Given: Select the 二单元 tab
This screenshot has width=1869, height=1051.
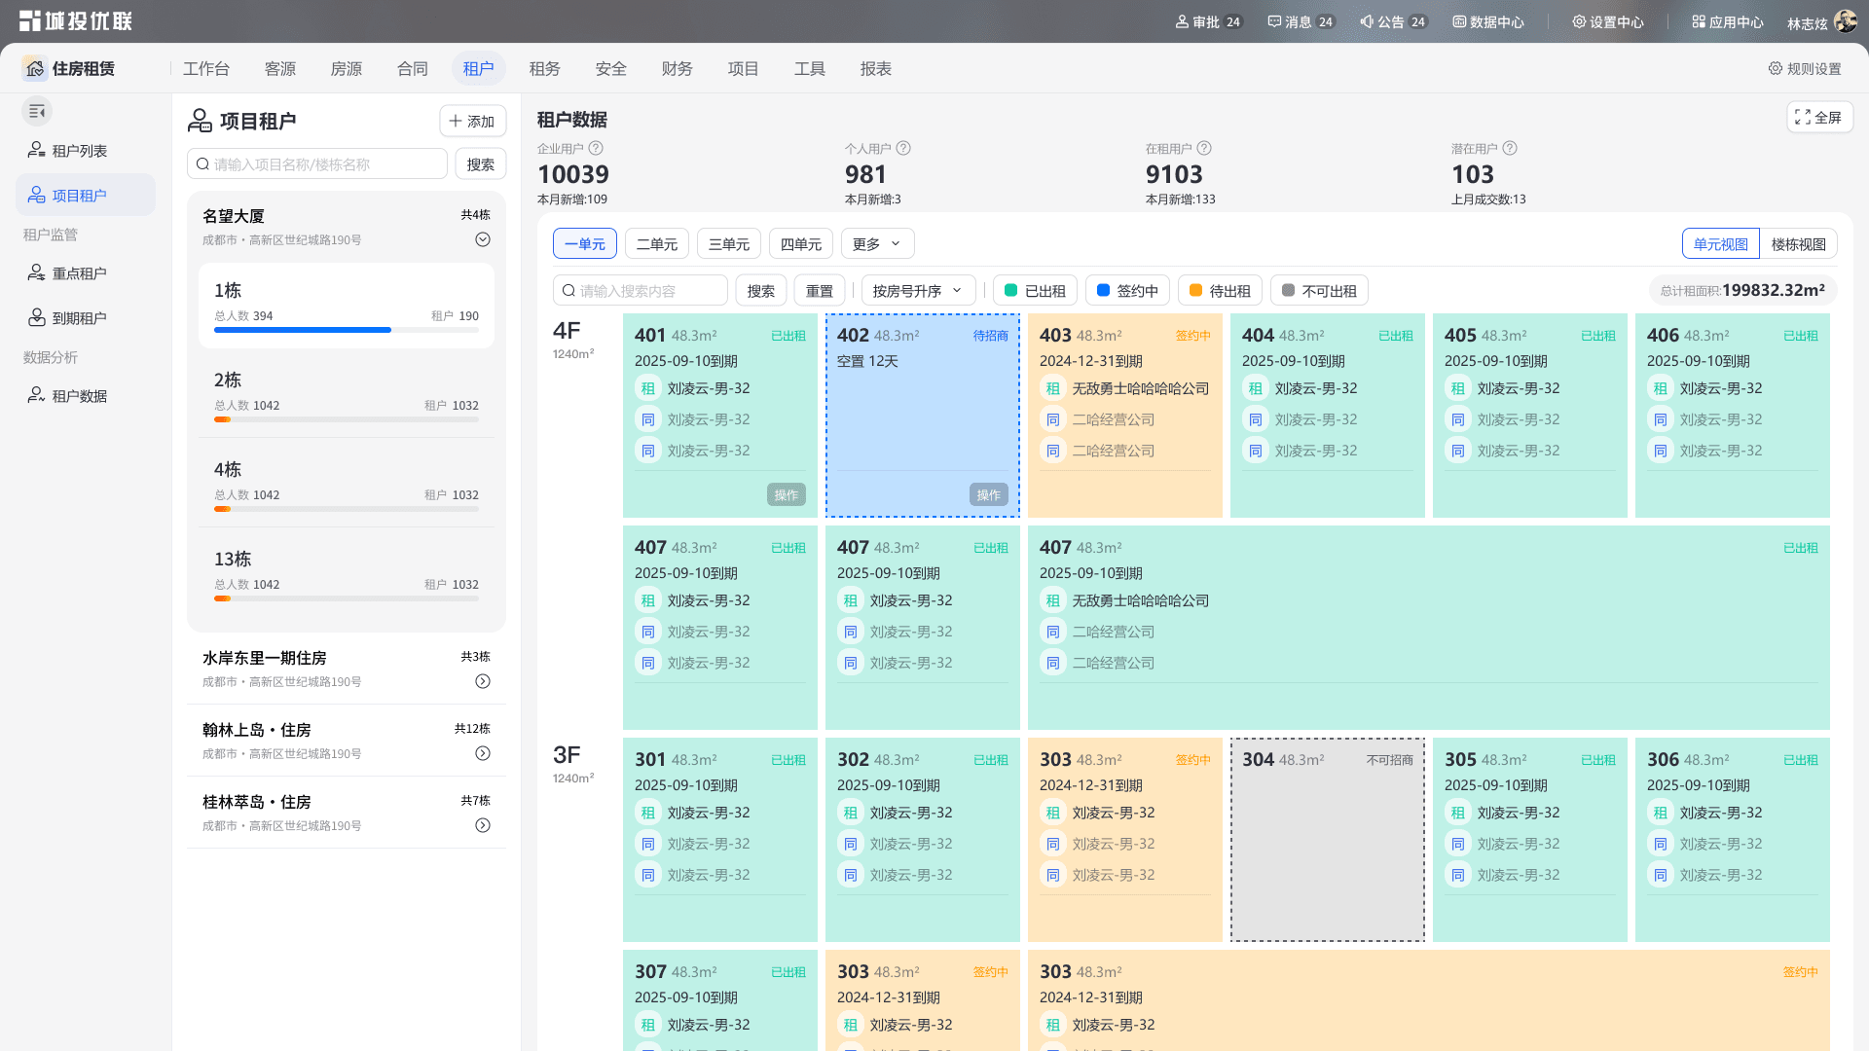Looking at the screenshot, I should coord(657,243).
